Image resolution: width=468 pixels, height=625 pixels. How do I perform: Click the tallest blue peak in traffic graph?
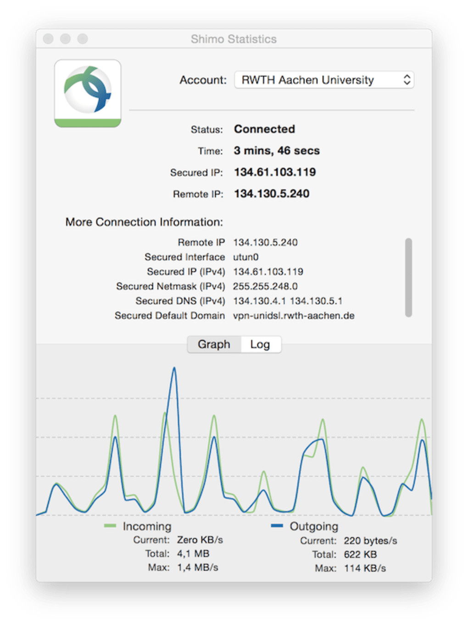(174, 368)
